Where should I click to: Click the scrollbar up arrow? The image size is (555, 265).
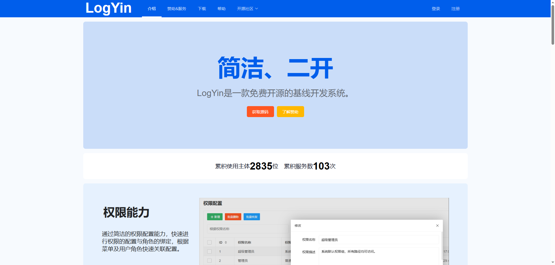pos(553,2)
